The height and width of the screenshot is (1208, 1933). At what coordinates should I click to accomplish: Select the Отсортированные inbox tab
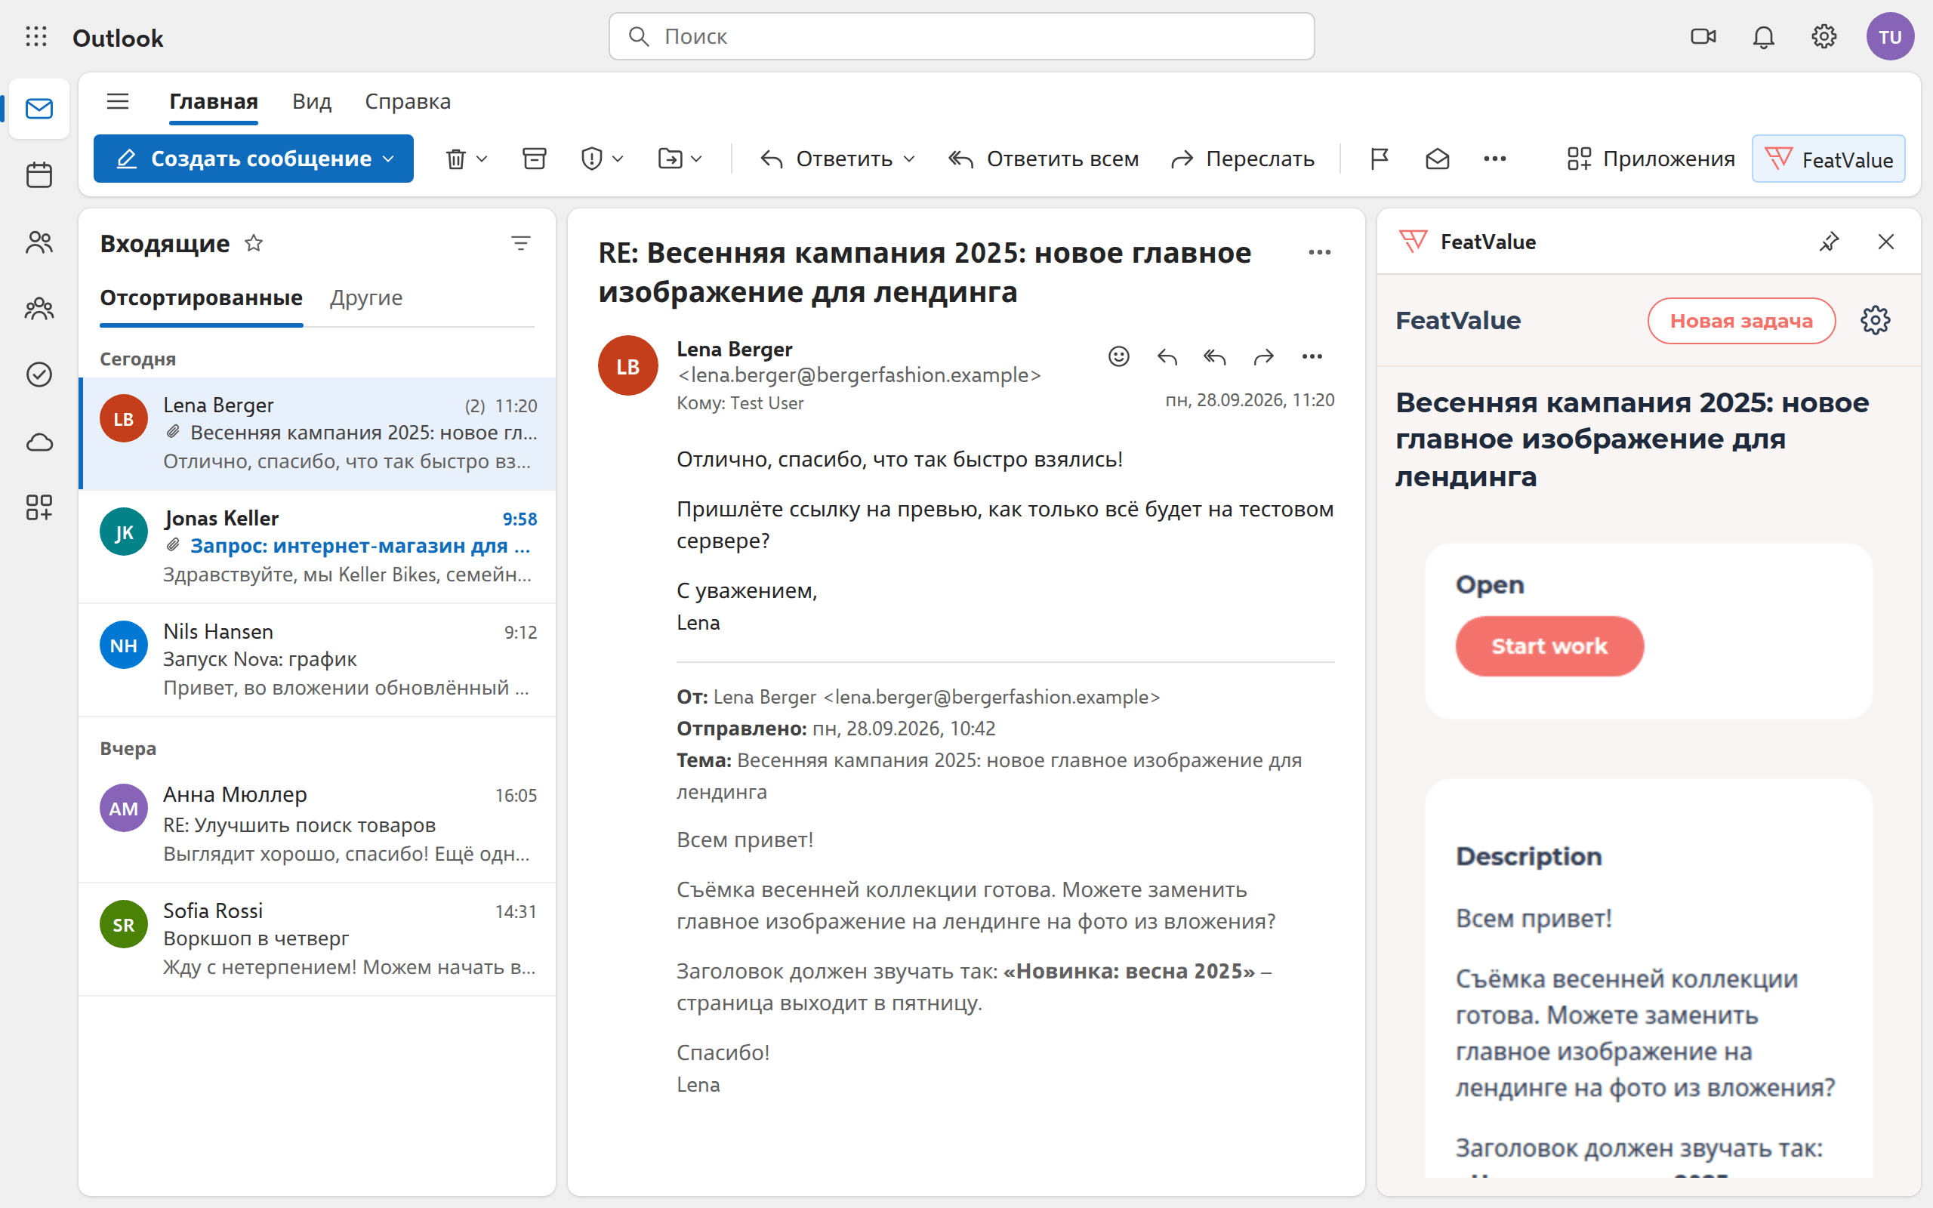tap(202, 298)
